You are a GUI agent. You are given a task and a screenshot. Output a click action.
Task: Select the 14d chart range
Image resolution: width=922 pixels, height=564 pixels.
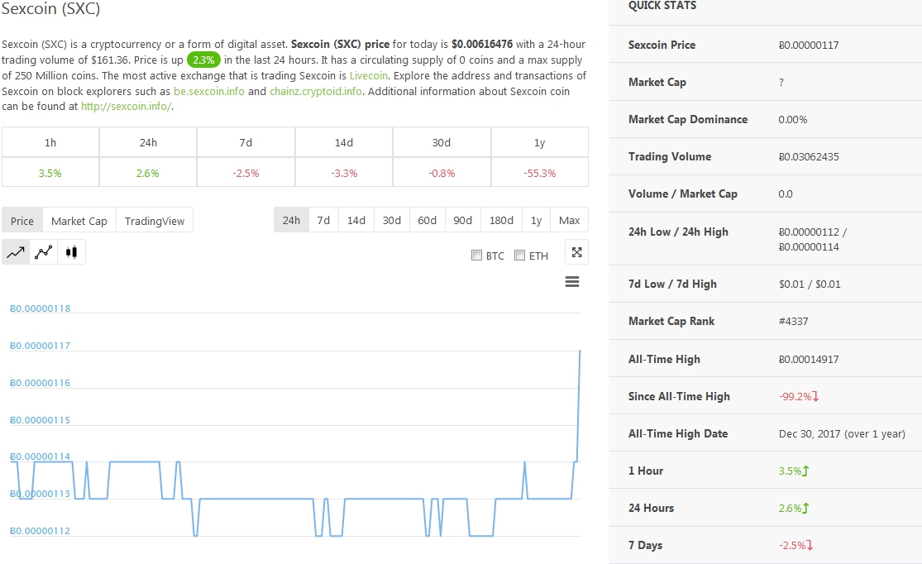356,220
